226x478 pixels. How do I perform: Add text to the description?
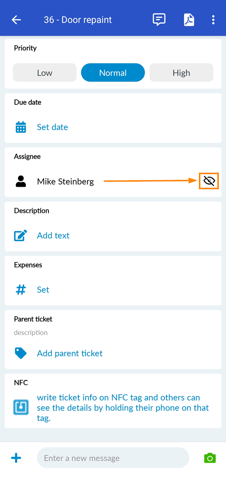[x=53, y=236]
